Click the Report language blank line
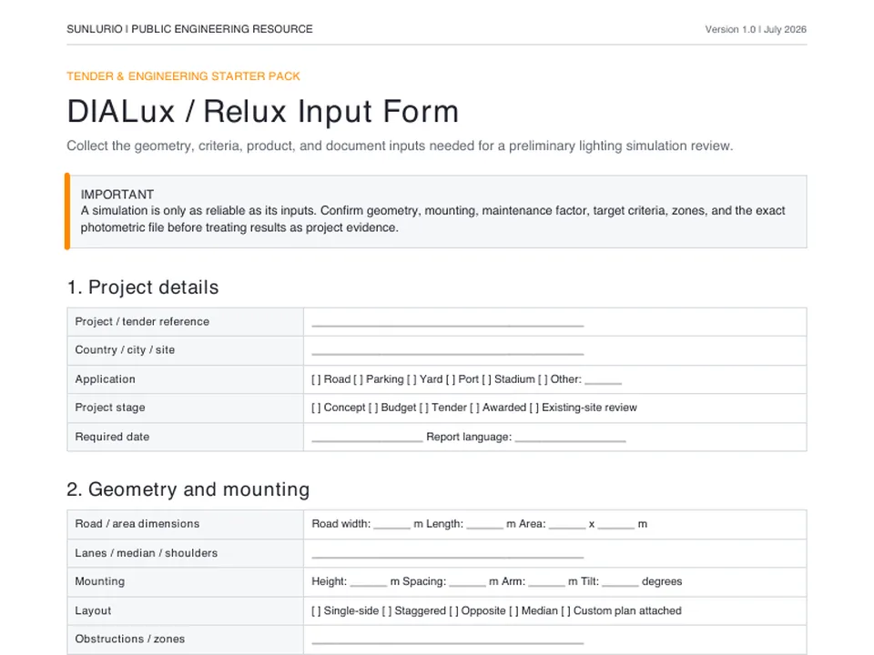This screenshot has width=874, height=655. 570,439
